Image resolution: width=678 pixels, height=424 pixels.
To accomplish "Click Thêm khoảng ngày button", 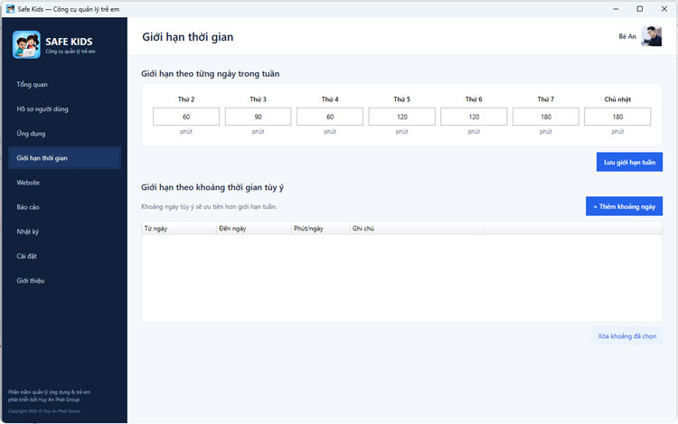I will (x=624, y=206).
